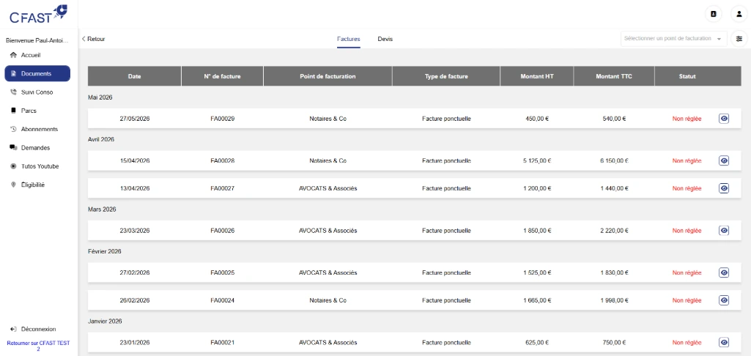Click the date 15/04/2026
The image size is (751, 356).
tap(135, 161)
